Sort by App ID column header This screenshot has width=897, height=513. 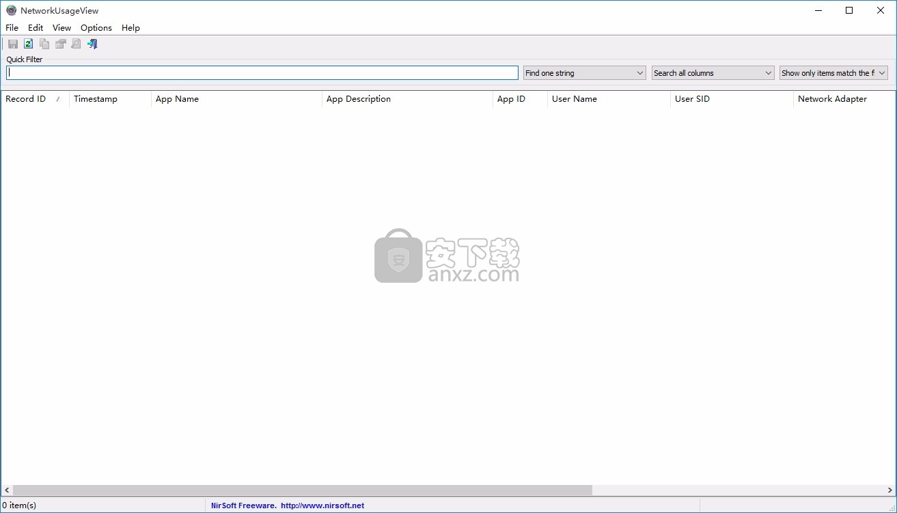tap(520, 99)
